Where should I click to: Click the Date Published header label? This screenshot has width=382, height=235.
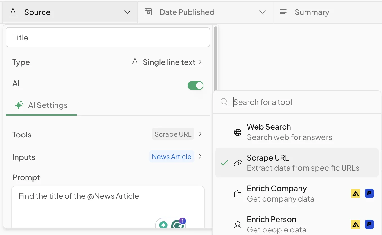click(187, 12)
